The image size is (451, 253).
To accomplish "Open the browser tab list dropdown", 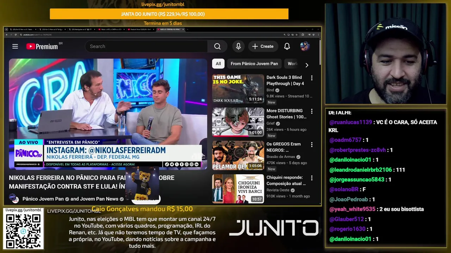I will click(x=7, y=30).
